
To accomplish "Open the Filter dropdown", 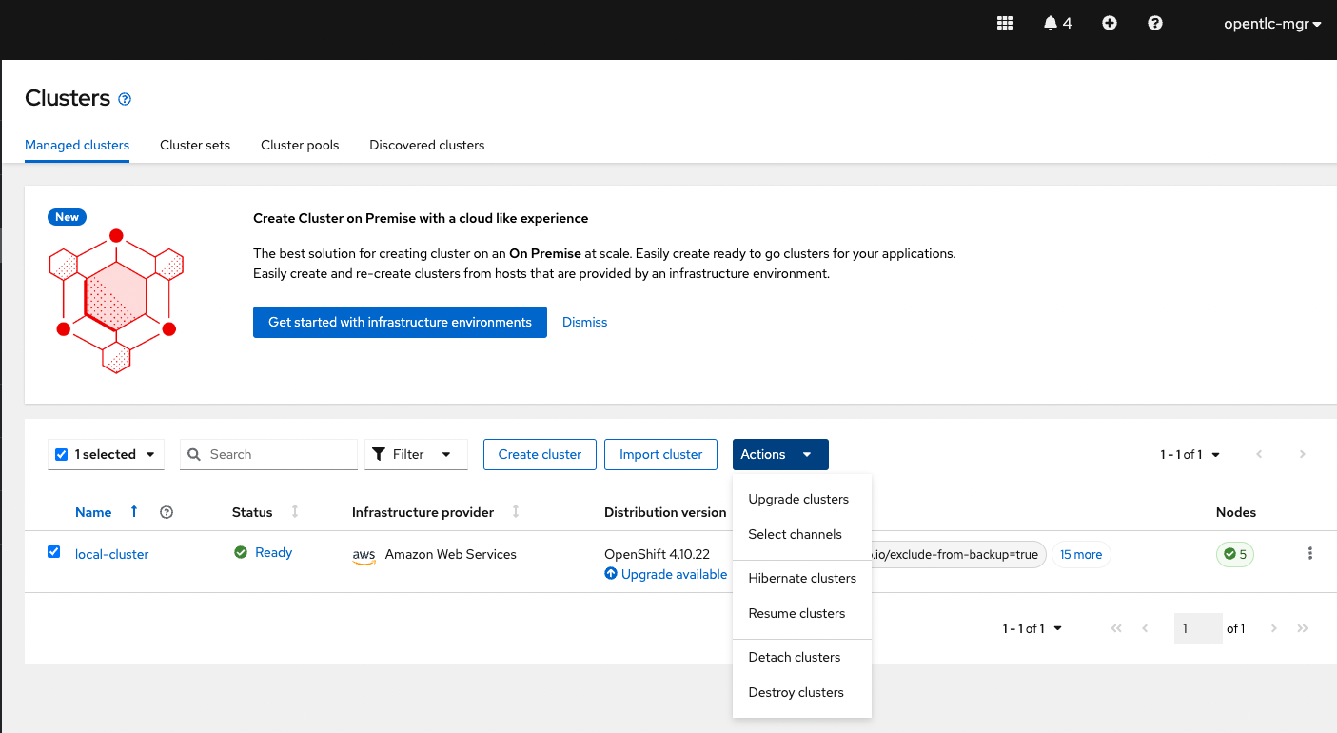I will pos(416,454).
